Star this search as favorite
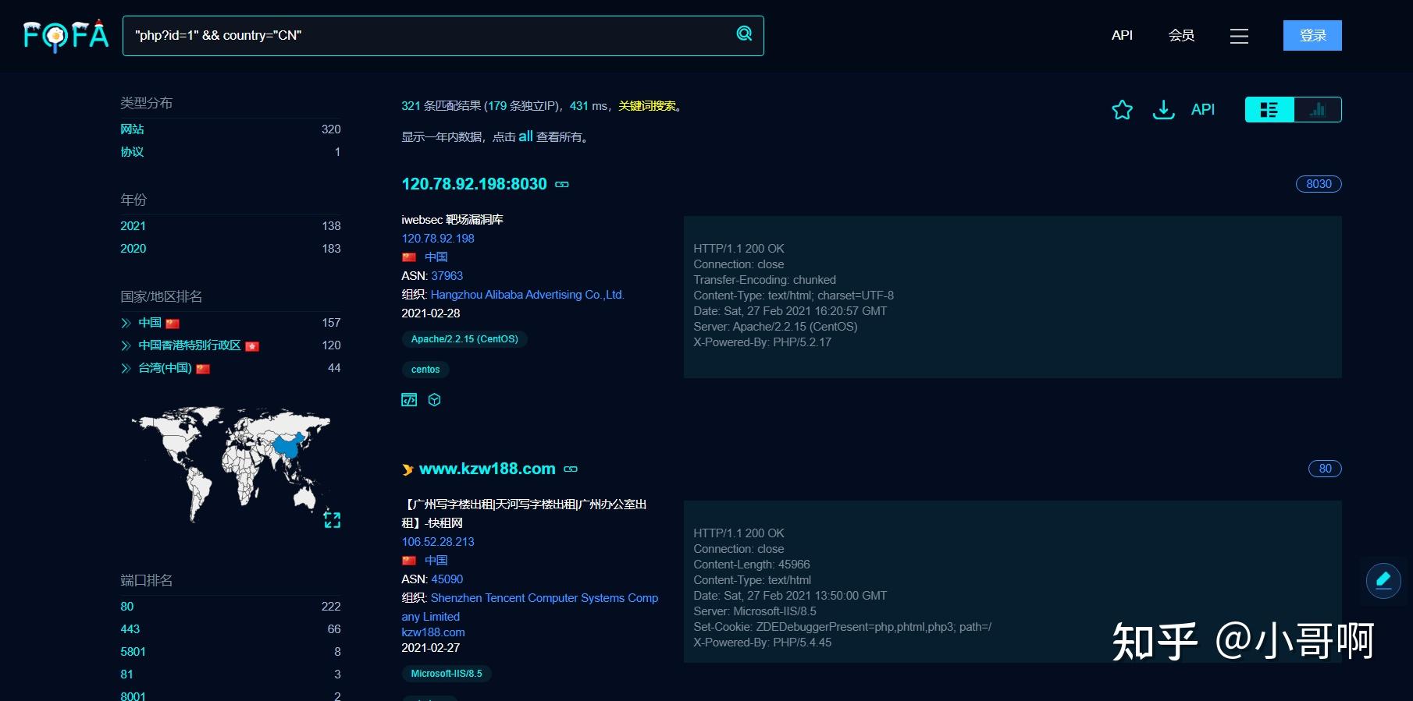 [x=1122, y=110]
